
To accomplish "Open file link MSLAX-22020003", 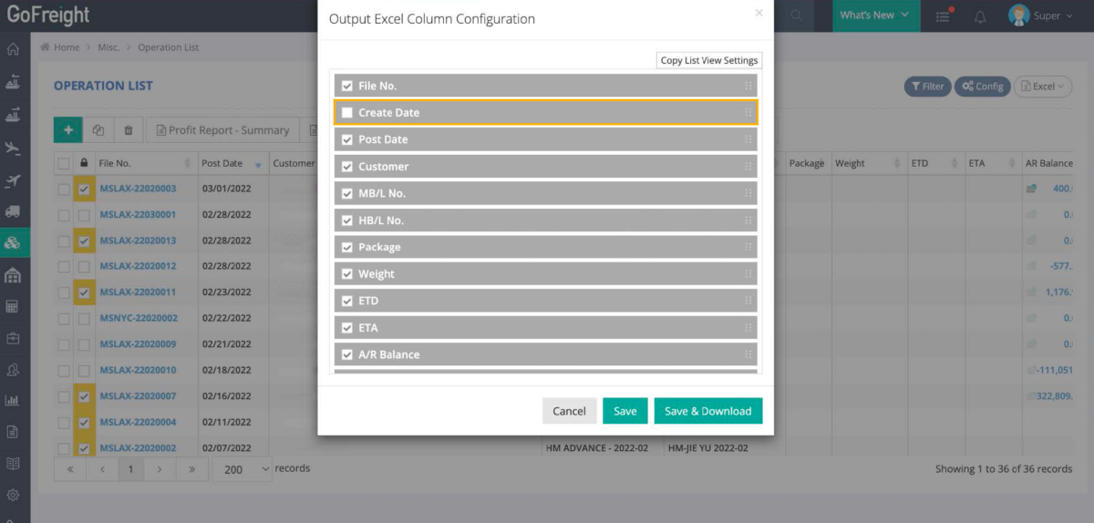I will pyautogui.click(x=138, y=189).
